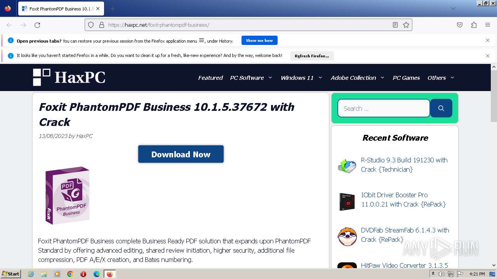Expand the PC Software submenu chevron
Image resolution: width=497 pixels, height=279 pixels.
point(270,77)
